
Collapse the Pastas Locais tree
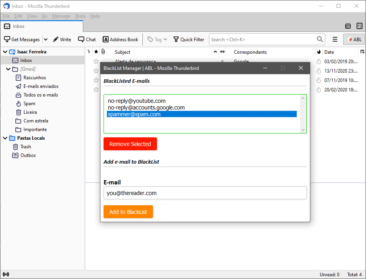tap(5, 138)
